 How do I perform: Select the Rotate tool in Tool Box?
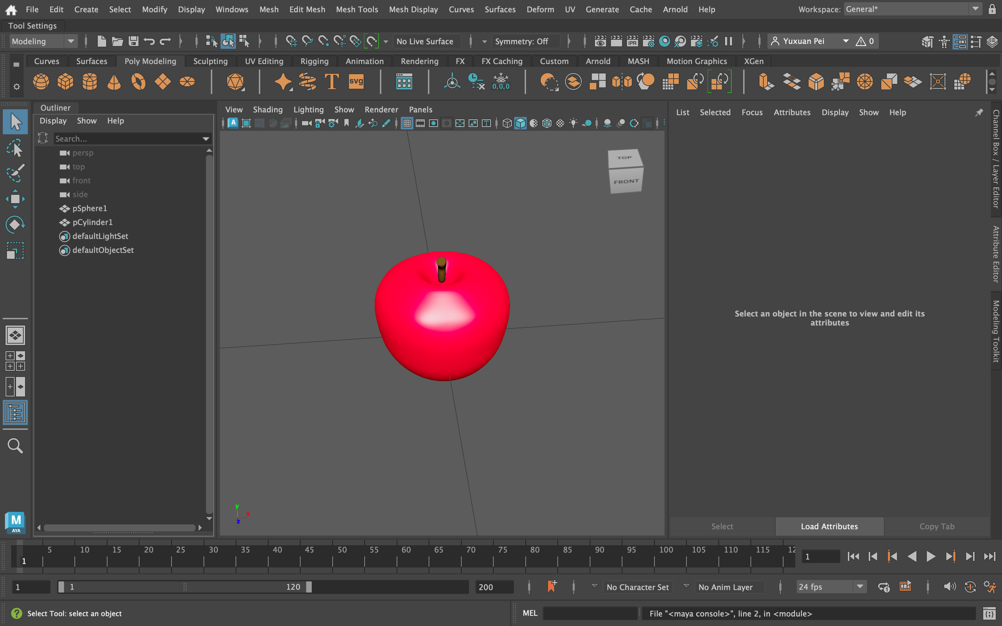tap(15, 225)
